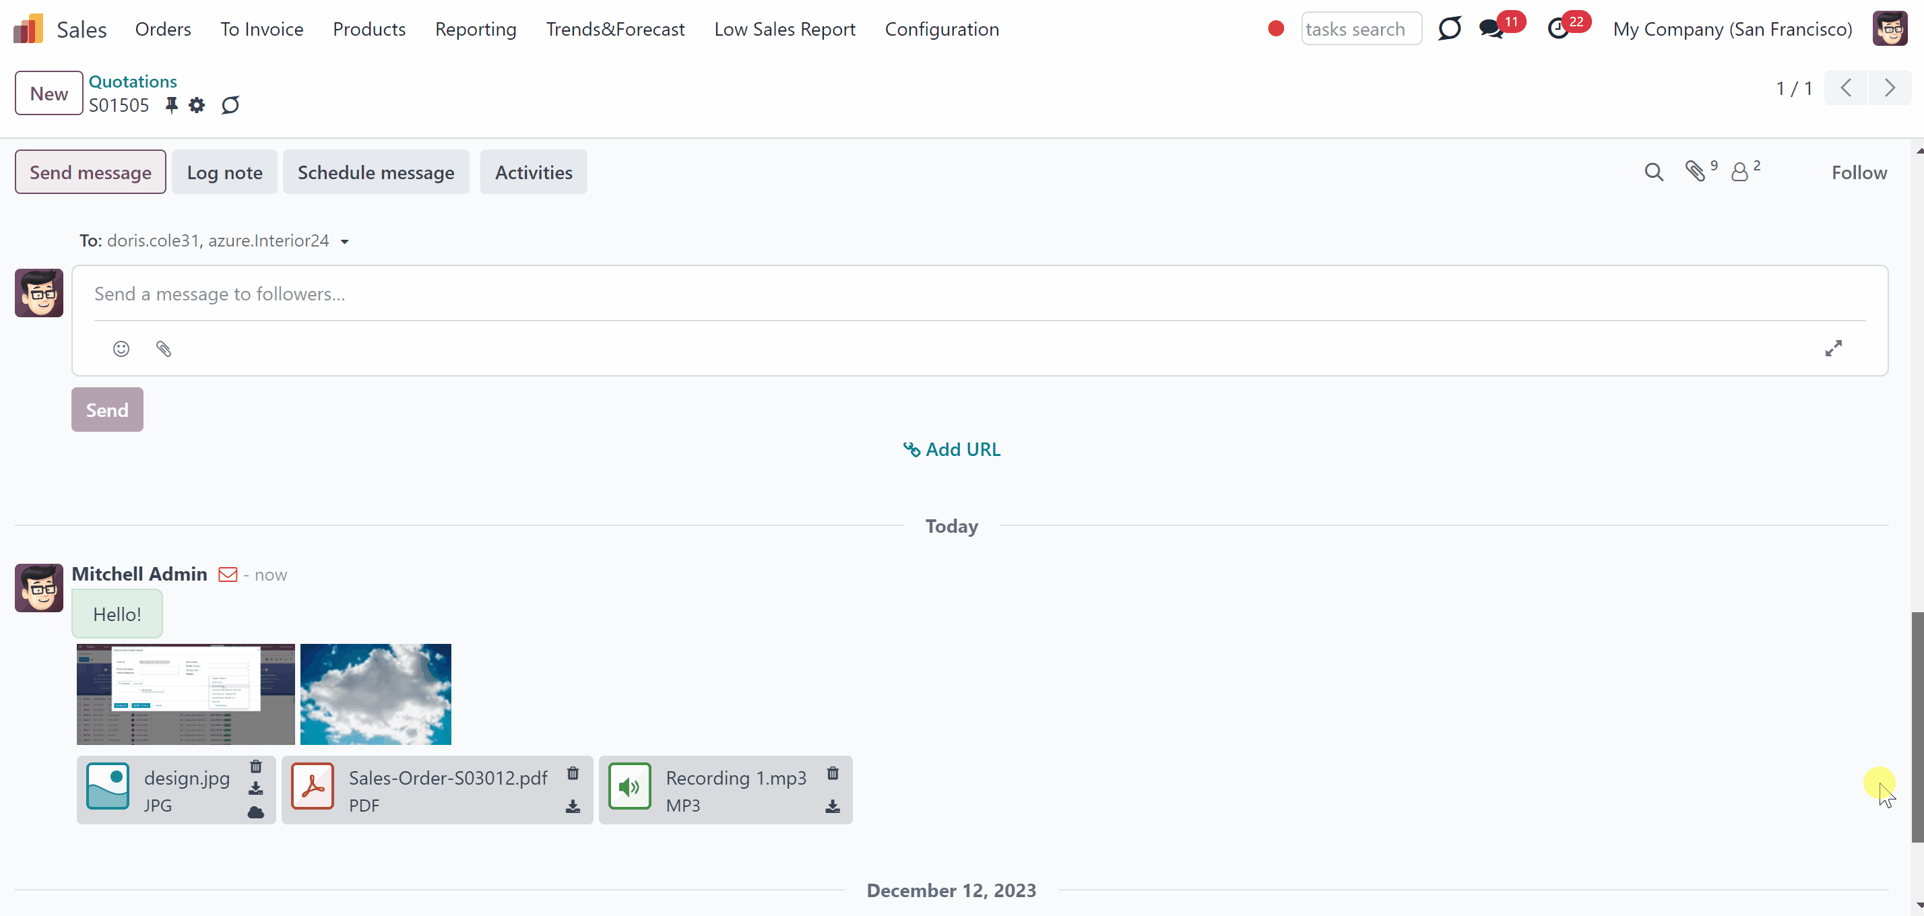
Task: Open the screenshot image thumbnail
Action: pos(186,694)
